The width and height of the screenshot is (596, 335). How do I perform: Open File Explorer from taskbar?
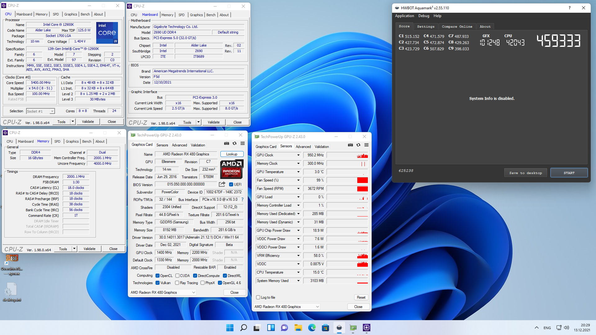298,328
